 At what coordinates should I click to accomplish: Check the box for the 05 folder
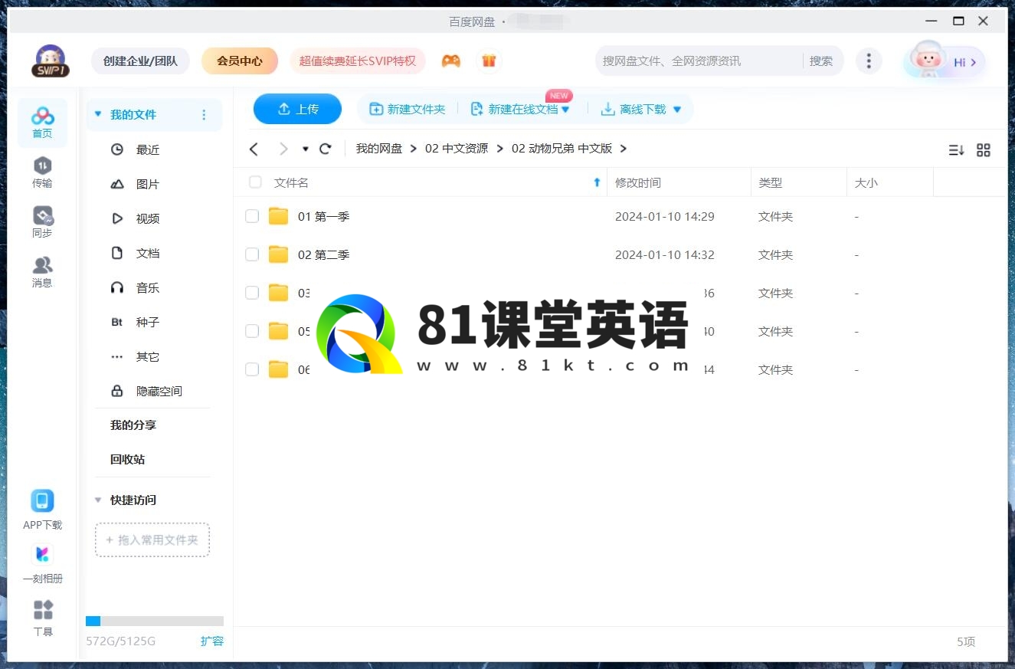click(252, 331)
